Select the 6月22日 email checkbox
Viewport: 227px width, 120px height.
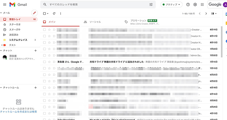44,81
